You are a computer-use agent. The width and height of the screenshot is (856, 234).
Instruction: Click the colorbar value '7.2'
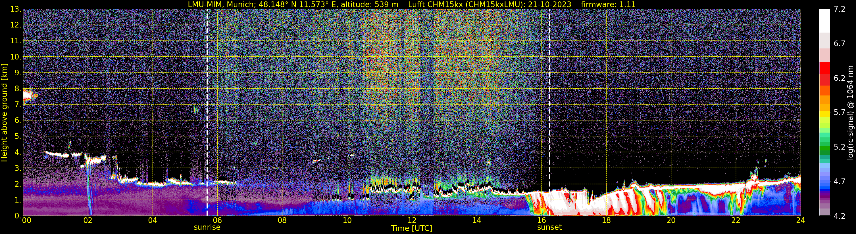tap(840, 9)
